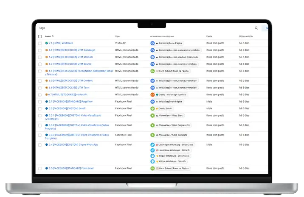Check the 3.4 Clique WhatsApp tag row
This screenshot has width=304, height=197.
point(40,145)
